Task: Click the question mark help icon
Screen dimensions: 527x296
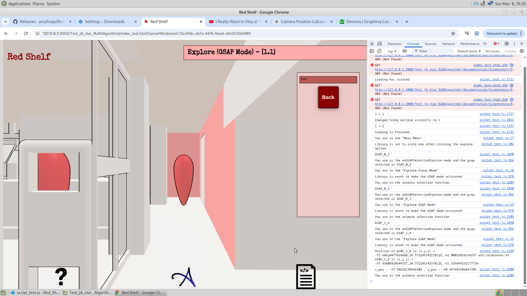Action: coord(61,277)
